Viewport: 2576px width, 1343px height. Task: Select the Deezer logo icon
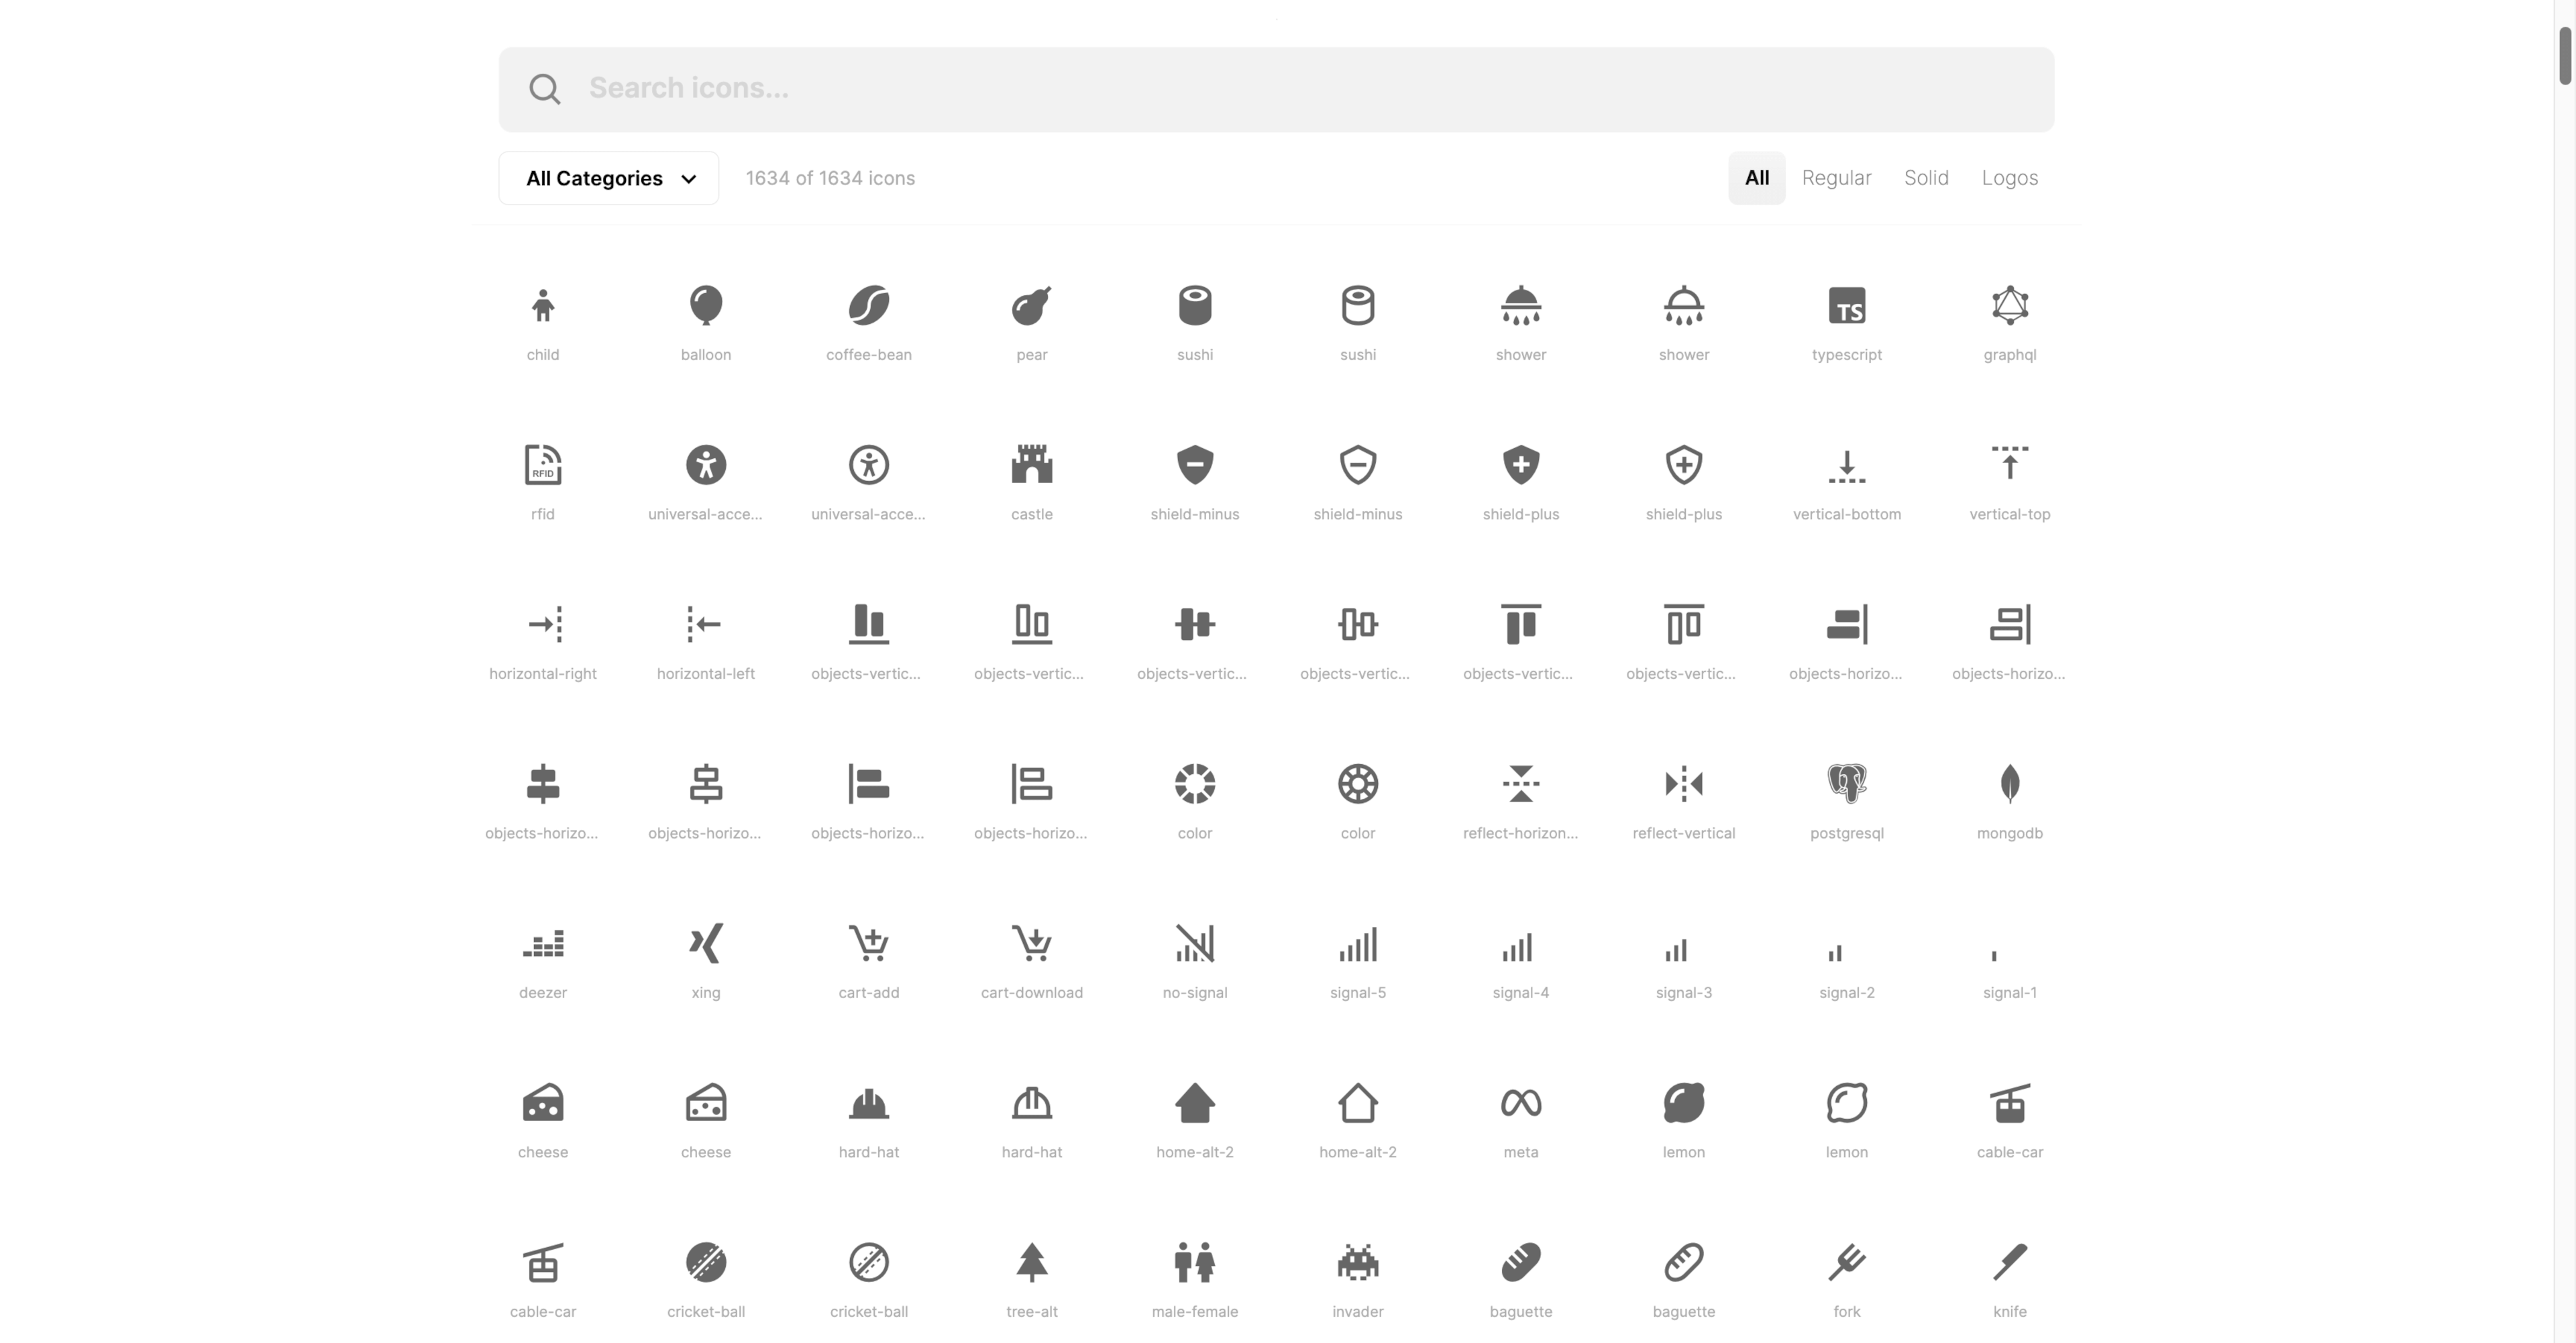coord(542,943)
